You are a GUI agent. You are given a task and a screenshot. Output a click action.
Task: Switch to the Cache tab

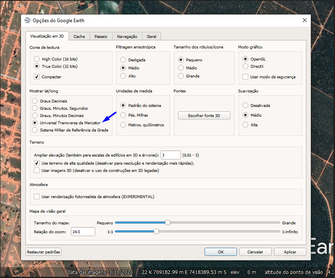pyautogui.click(x=79, y=36)
